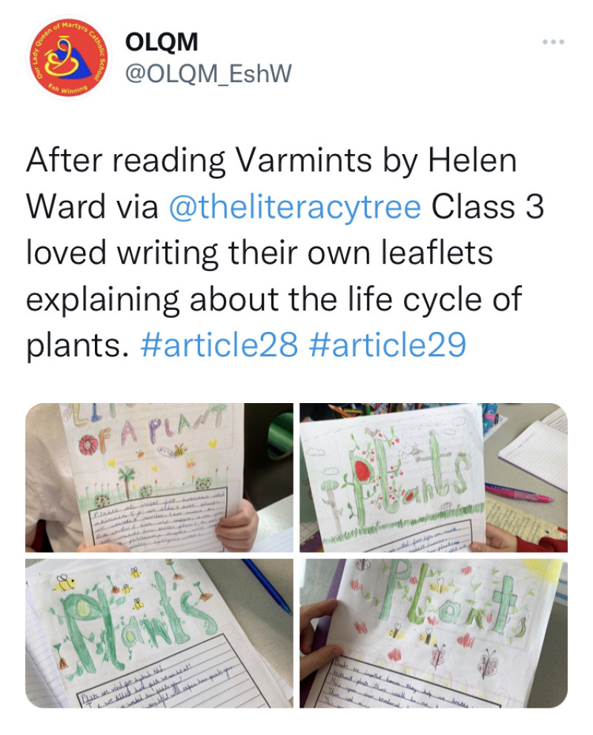Open the @theliteracytree mention
593x735 pixels.
click(295, 207)
